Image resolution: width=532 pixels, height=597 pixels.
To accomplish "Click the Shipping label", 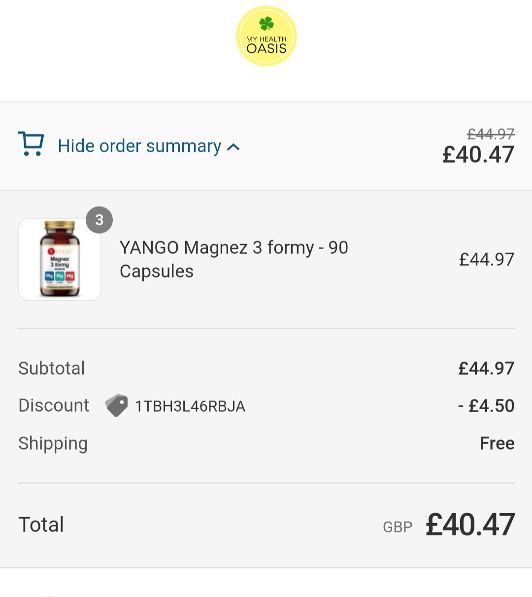I will click(x=53, y=443).
